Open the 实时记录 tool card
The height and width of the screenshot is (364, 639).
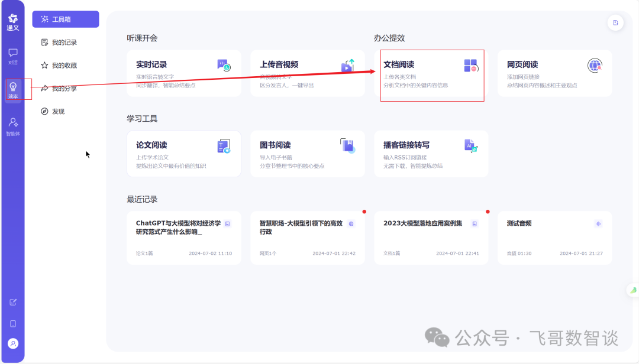pos(184,73)
